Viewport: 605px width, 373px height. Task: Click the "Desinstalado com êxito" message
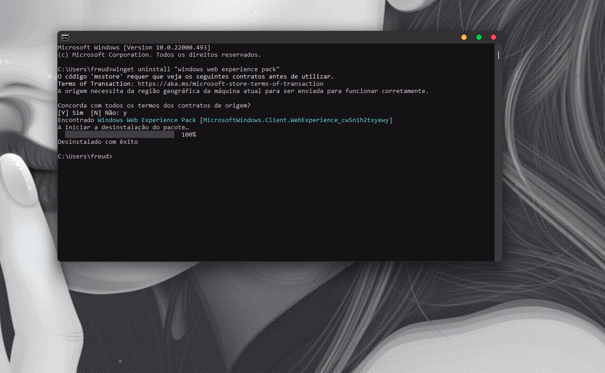click(98, 142)
